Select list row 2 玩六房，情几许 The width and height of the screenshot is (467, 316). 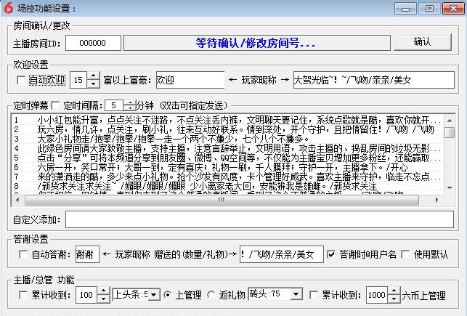tap(228, 129)
